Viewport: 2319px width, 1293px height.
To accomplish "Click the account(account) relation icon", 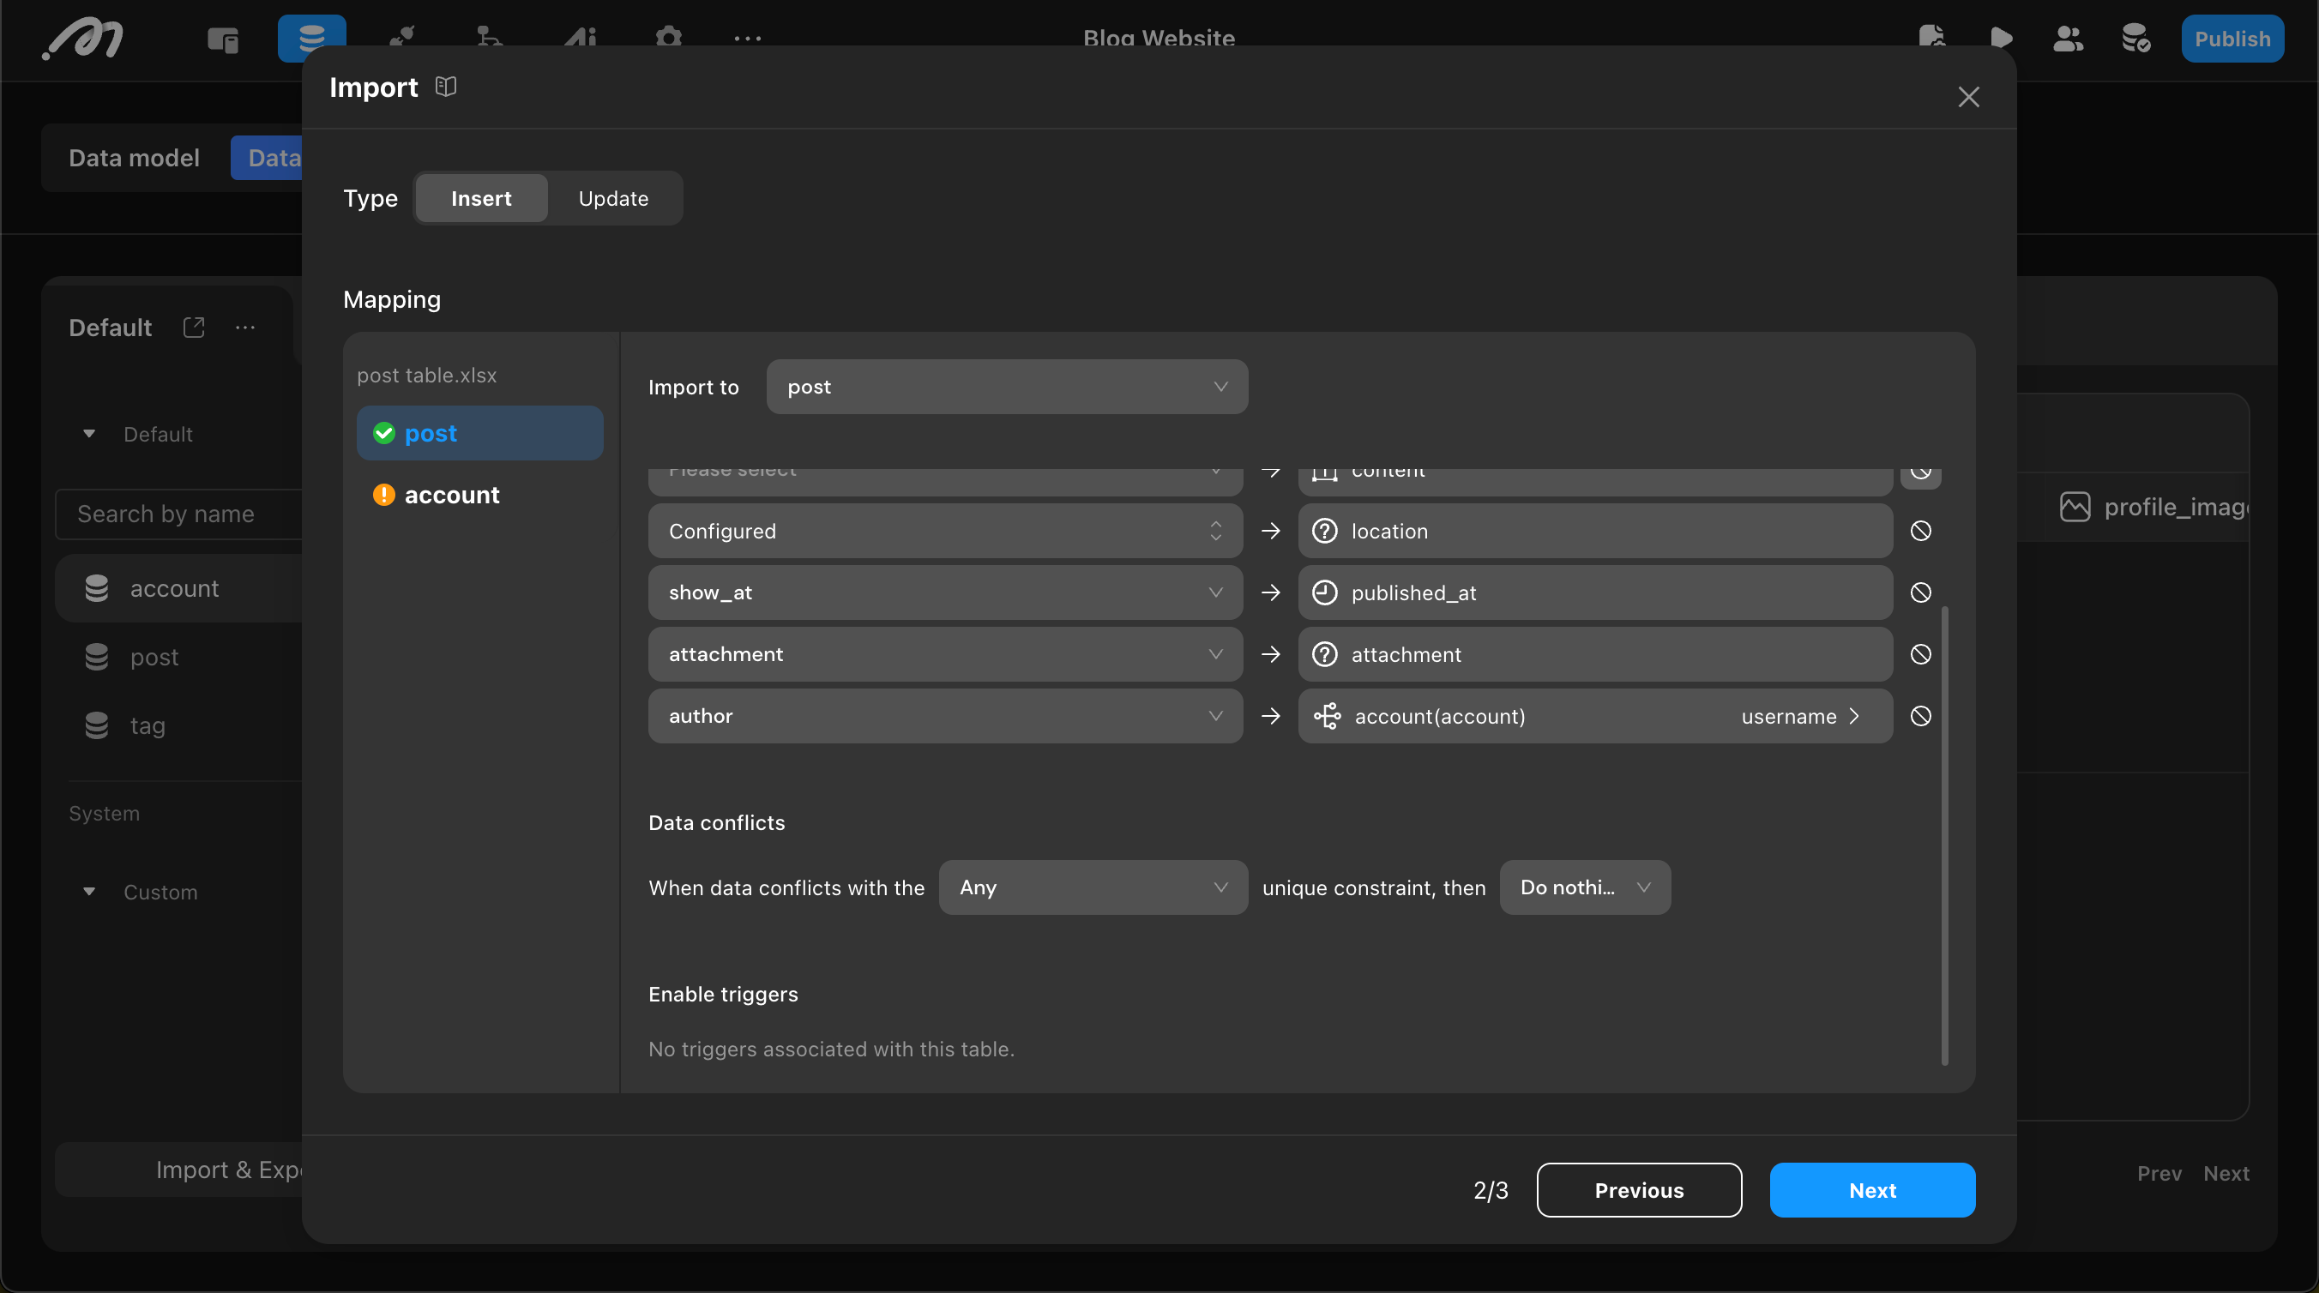I will [1326, 715].
